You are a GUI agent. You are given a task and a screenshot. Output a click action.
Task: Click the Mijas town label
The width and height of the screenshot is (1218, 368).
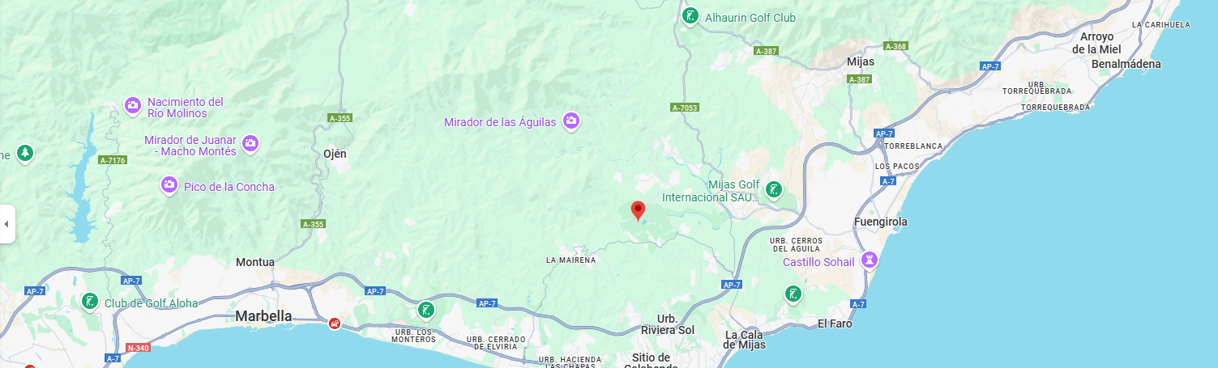tap(860, 61)
